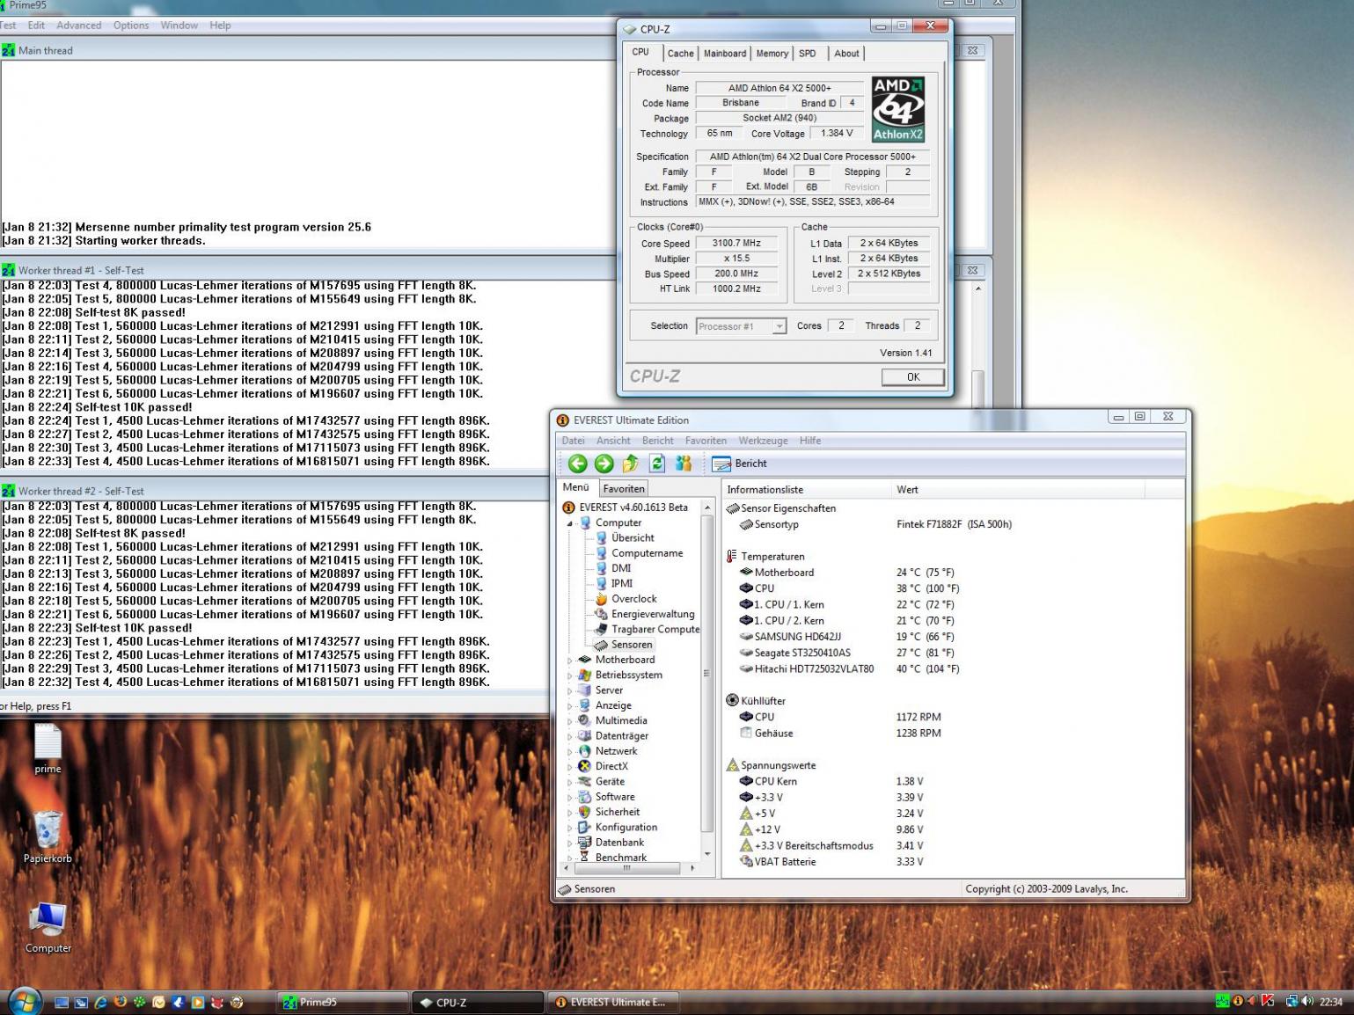Select Overclock in the EVEREST tree
The image size is (1354, 1015).
(x=633, y=599)
